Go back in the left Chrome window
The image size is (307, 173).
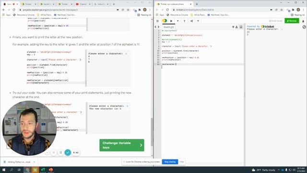click(4, 10)
